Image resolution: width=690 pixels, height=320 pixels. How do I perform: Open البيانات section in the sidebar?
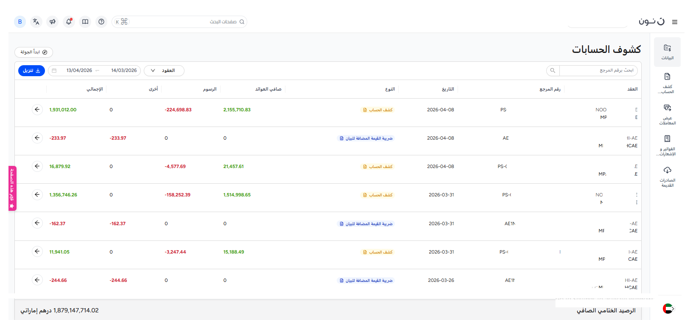(667, 52)
